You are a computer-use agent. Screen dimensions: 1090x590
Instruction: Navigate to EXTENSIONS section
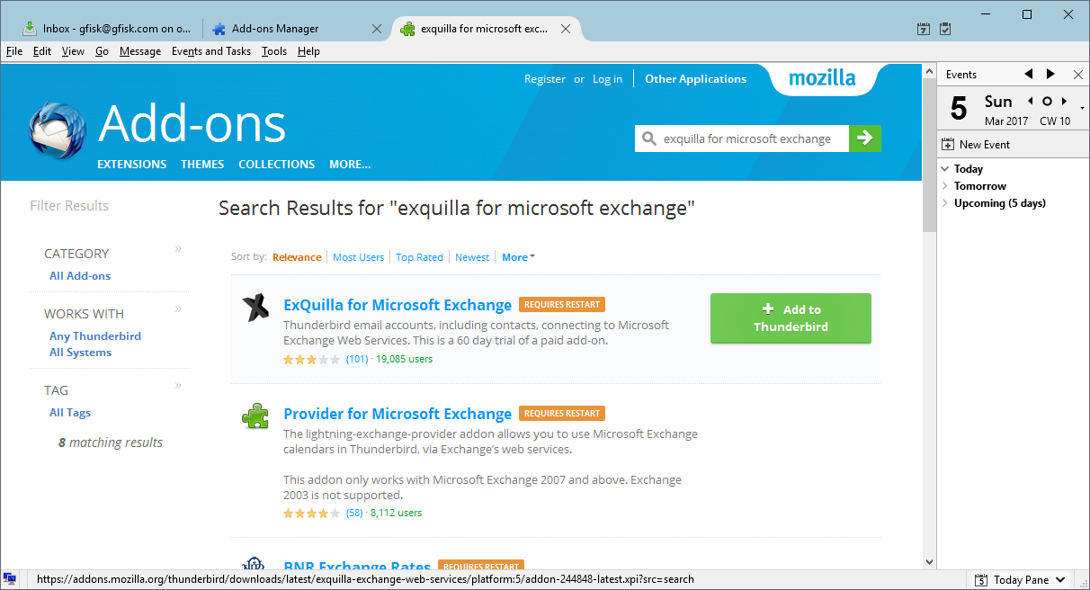click(132, 165)
